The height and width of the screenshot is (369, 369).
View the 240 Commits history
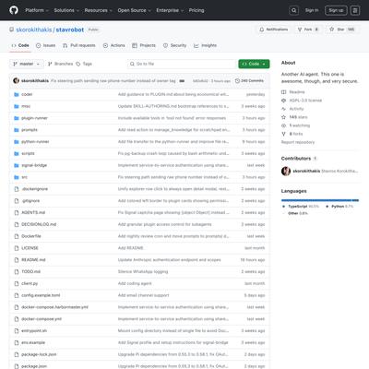point(249,81)
